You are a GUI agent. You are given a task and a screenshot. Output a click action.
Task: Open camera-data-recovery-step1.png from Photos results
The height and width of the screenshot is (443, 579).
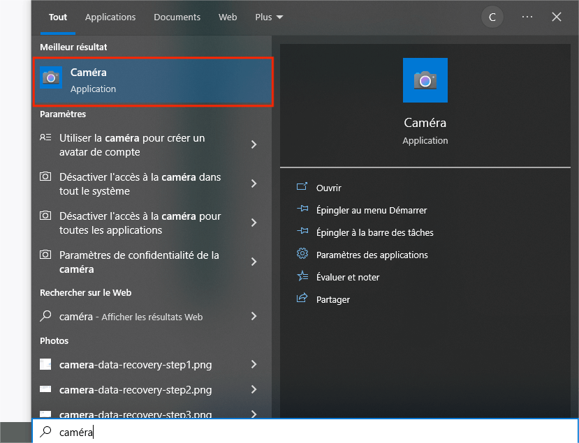(133, 364)
